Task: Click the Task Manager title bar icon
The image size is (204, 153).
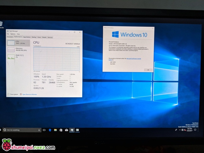Action: pos(8,31)
